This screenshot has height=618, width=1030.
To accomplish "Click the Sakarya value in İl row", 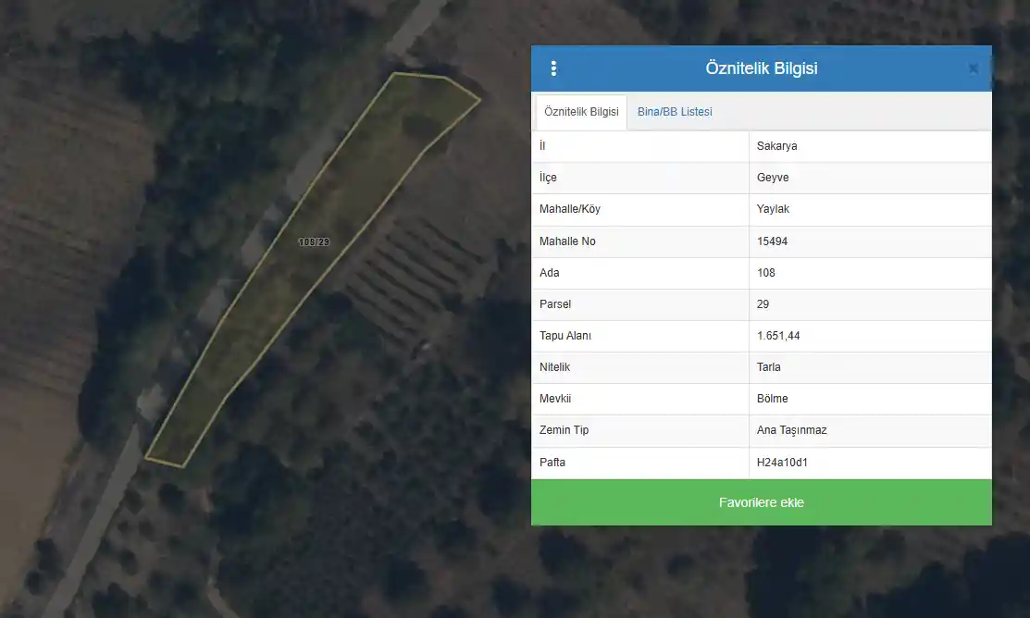I will pos(776,146).
